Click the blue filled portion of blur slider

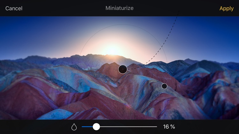pyautogui.click(x=87, y=127)
